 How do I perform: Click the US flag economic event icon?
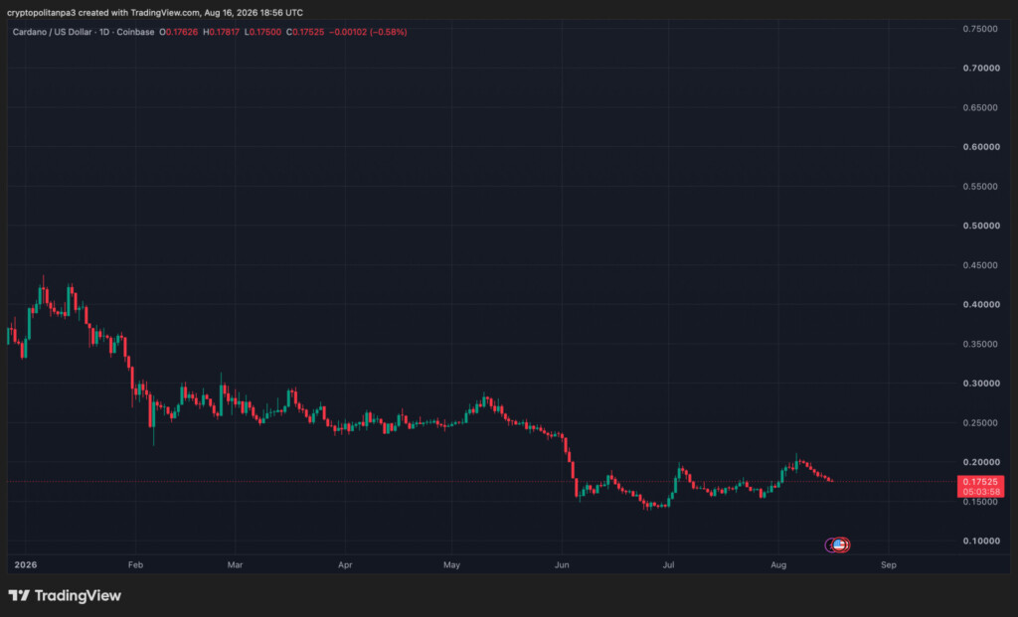[839, 545]
